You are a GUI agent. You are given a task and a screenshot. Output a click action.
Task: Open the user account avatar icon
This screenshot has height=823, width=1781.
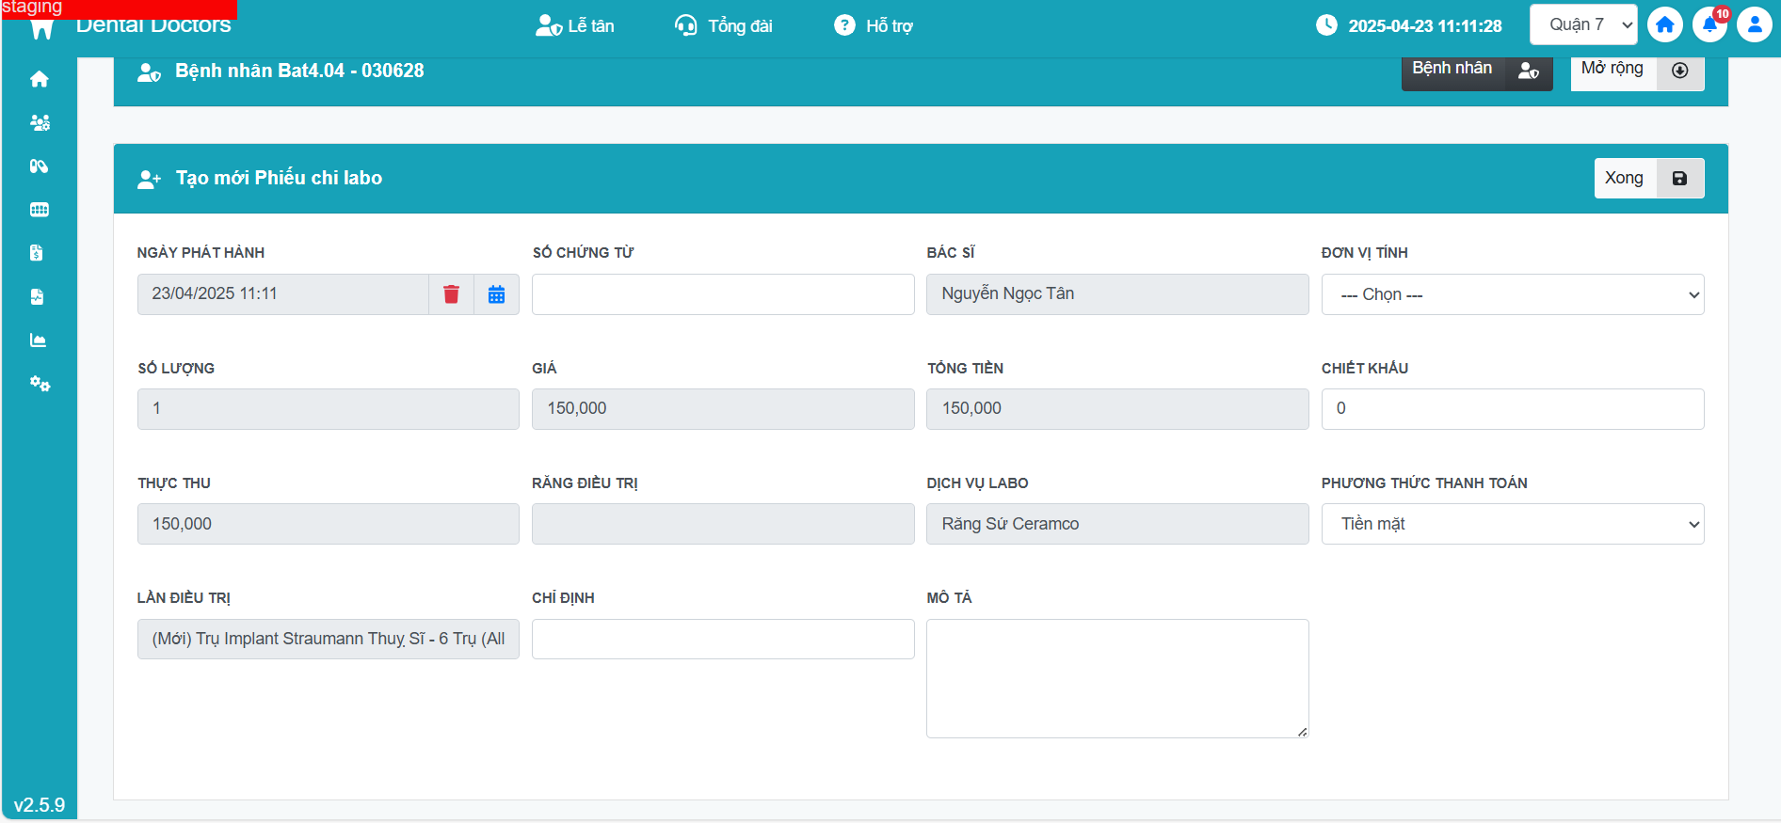[x=1754, y=25]
